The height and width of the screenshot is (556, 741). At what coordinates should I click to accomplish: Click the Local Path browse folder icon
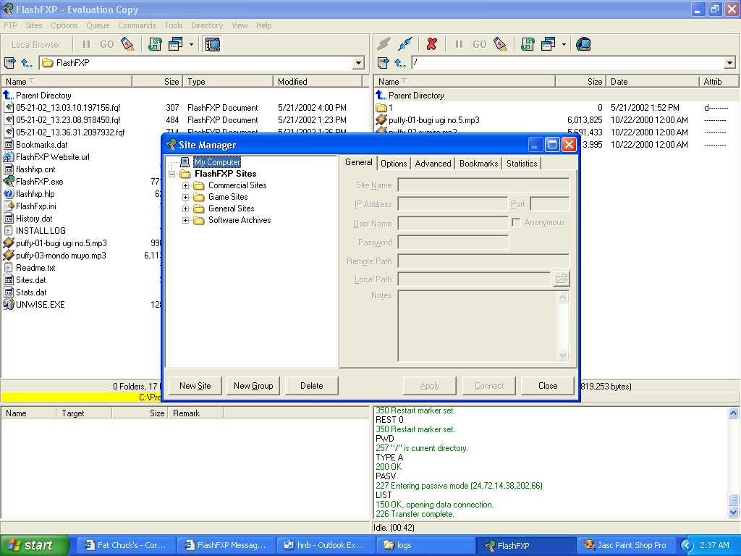pyautogui.click(x=562, y=279)
